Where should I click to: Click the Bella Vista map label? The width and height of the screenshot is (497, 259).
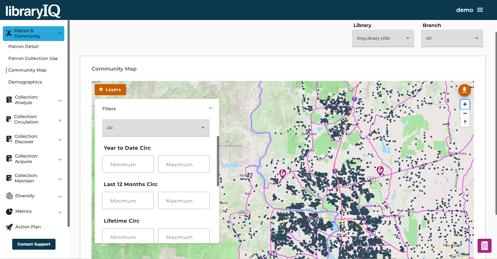click(x=458, y=153)
